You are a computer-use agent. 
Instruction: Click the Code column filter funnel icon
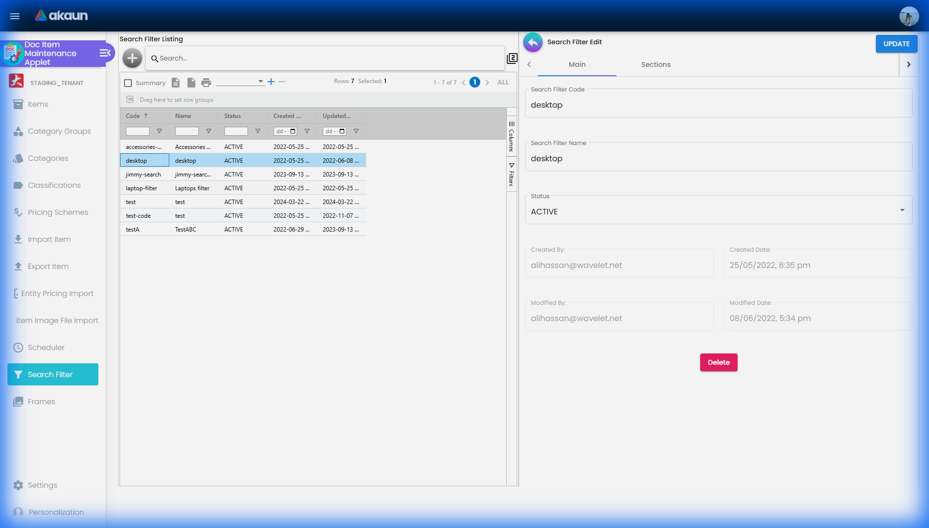click(x=159, y=131)
